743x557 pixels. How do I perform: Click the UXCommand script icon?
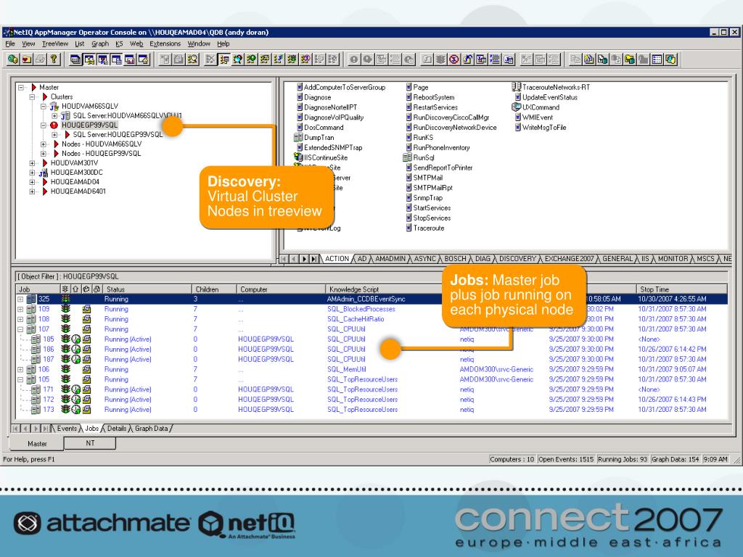(517, 107)
